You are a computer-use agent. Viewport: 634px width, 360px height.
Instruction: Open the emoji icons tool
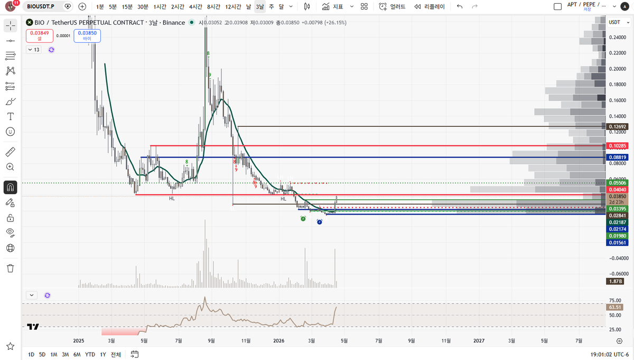click(x=10, y=131)
